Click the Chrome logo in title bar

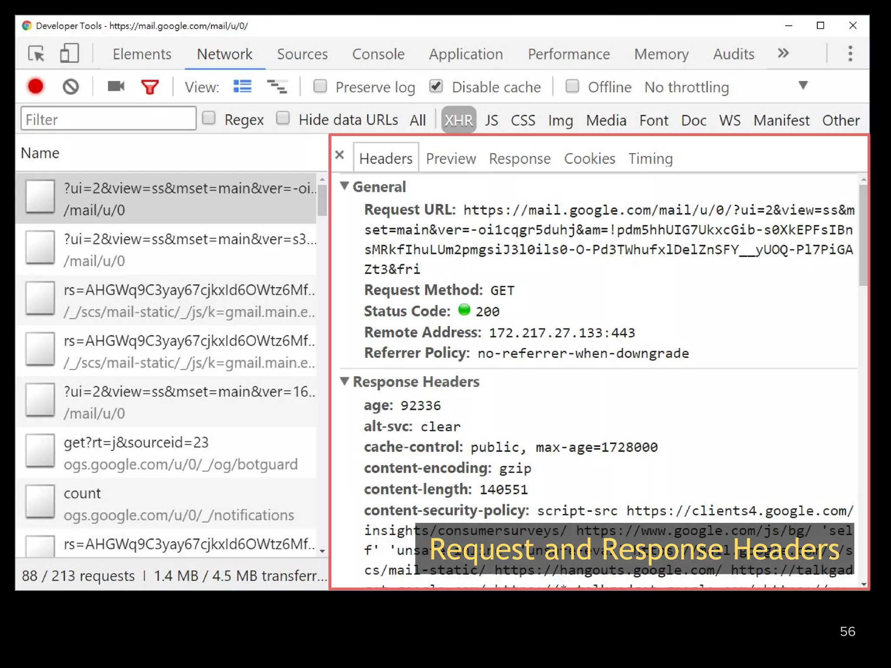27,26
